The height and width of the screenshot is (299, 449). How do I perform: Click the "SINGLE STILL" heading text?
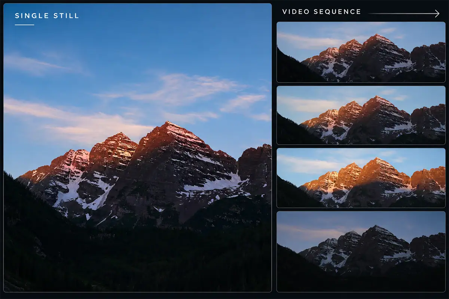click(47, 16)
